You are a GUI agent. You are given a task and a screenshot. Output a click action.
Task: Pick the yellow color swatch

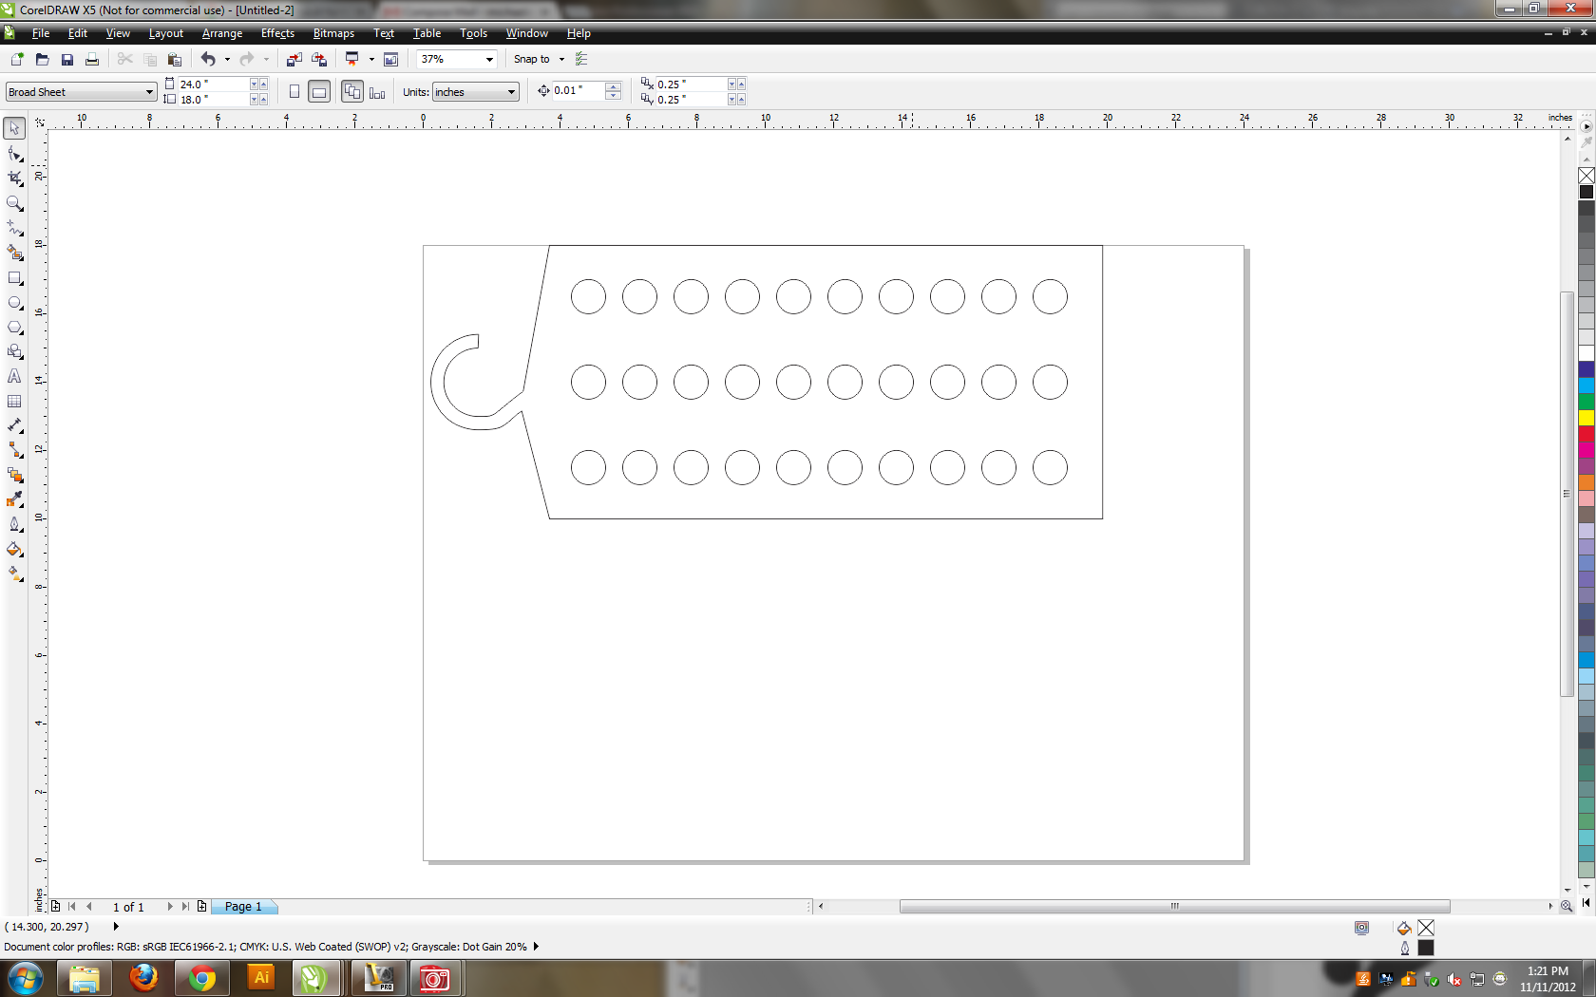click(x=1586, y=418)
